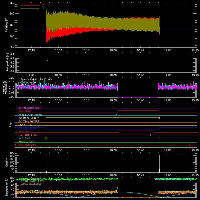Click the 250 tick on Pointing axis
Image resolution: width=200 pixels, height=200 pixels.
pyautogui.click(x=12, y=3)
